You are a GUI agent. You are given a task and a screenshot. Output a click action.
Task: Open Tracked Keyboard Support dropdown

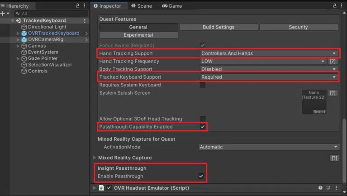pos(269,77)
